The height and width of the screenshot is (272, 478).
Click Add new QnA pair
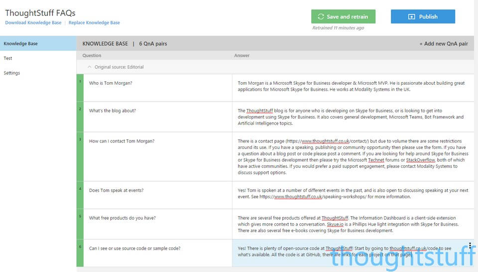(444, 44)
